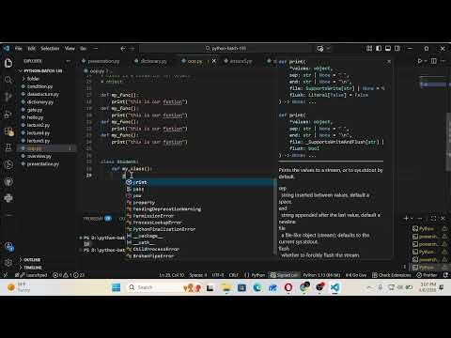Click errors and warnings status item

tap(69, 275)
